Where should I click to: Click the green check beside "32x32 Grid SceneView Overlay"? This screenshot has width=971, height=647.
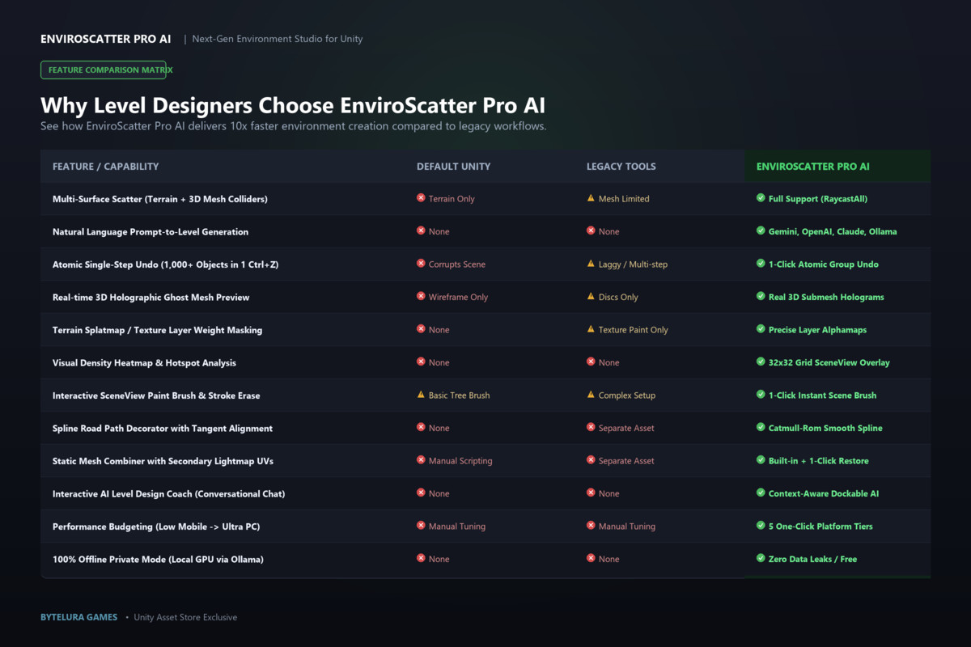(761, 362)
